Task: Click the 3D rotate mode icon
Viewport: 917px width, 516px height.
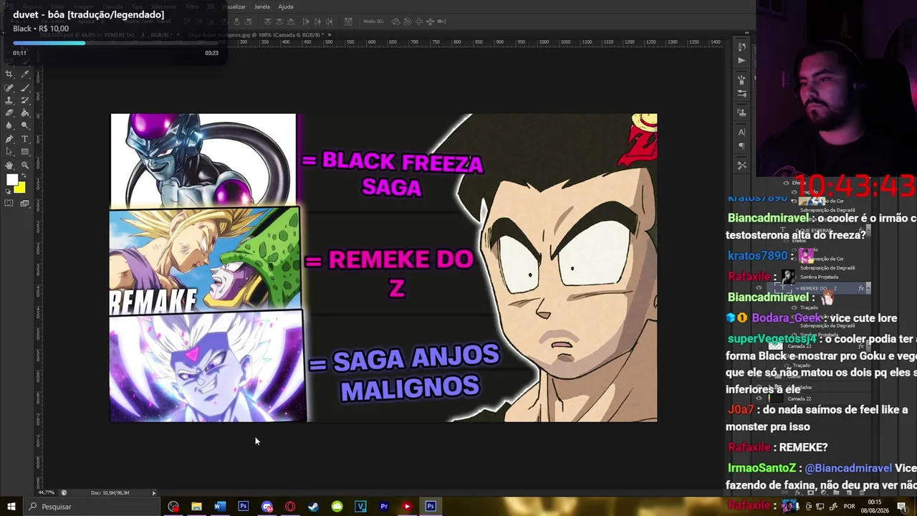Action: pyautogui.click(x=395, y=21)
